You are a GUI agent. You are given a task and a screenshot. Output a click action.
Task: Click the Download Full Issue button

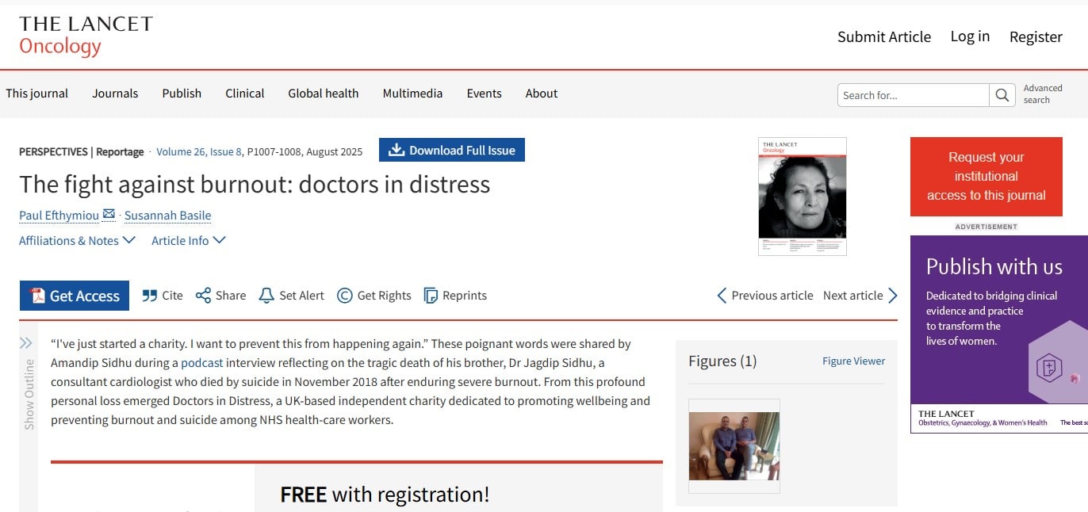451,151
